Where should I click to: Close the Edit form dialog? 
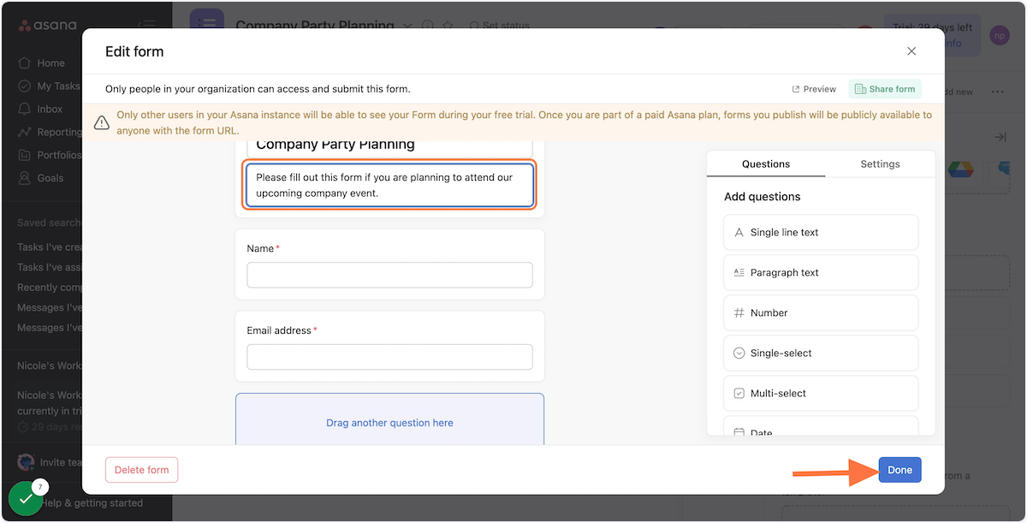pyautogui.click(x=911, y=51)
